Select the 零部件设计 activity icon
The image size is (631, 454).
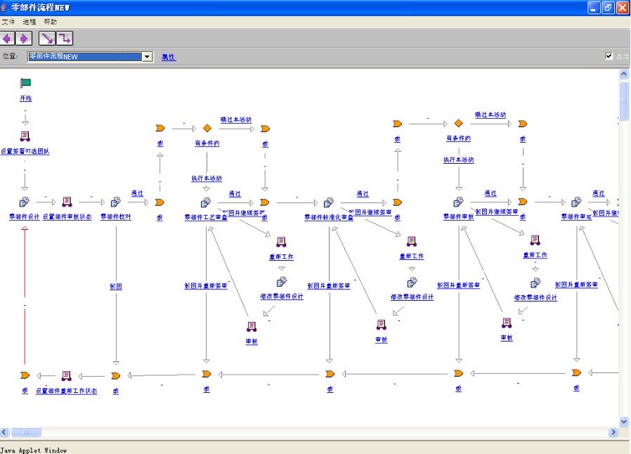point(25,202)
